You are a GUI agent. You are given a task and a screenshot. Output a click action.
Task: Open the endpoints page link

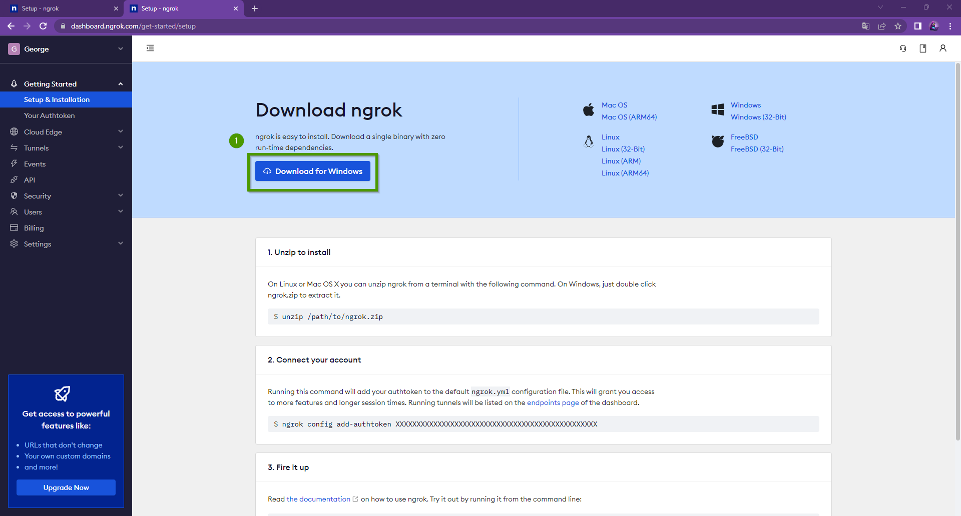pos(552,402)
